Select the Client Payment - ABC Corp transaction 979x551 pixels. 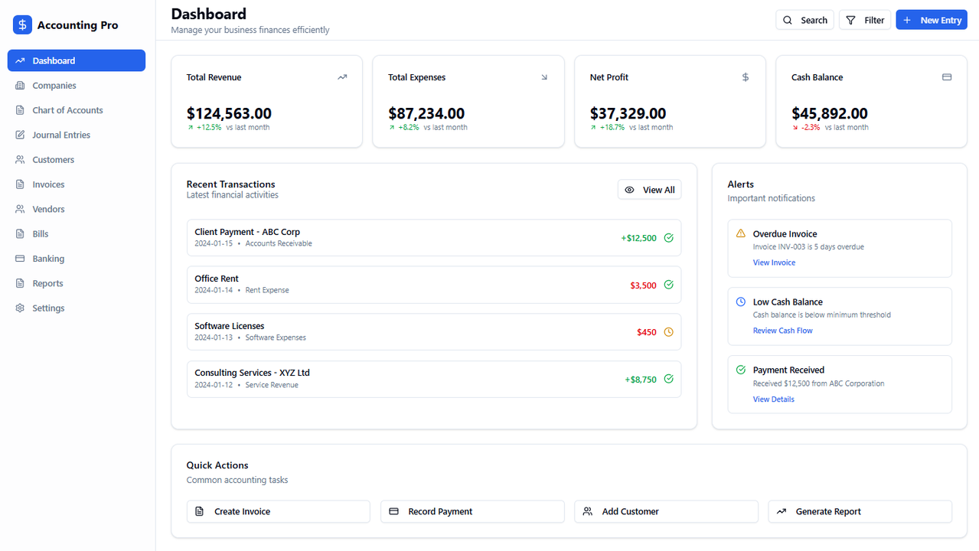[434, 238]
